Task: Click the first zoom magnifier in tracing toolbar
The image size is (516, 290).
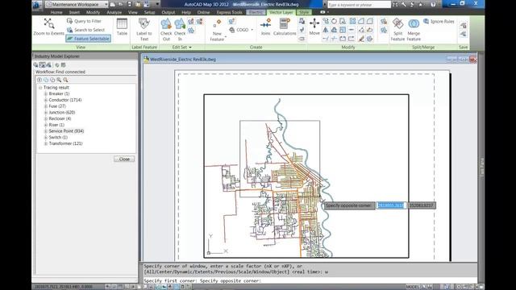Action: (59, 80)
